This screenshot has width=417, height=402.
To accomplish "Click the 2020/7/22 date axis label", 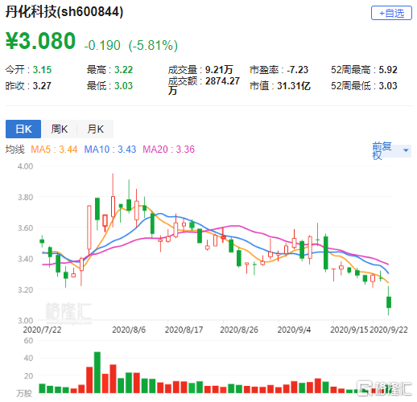I will (x=42, y=330).
